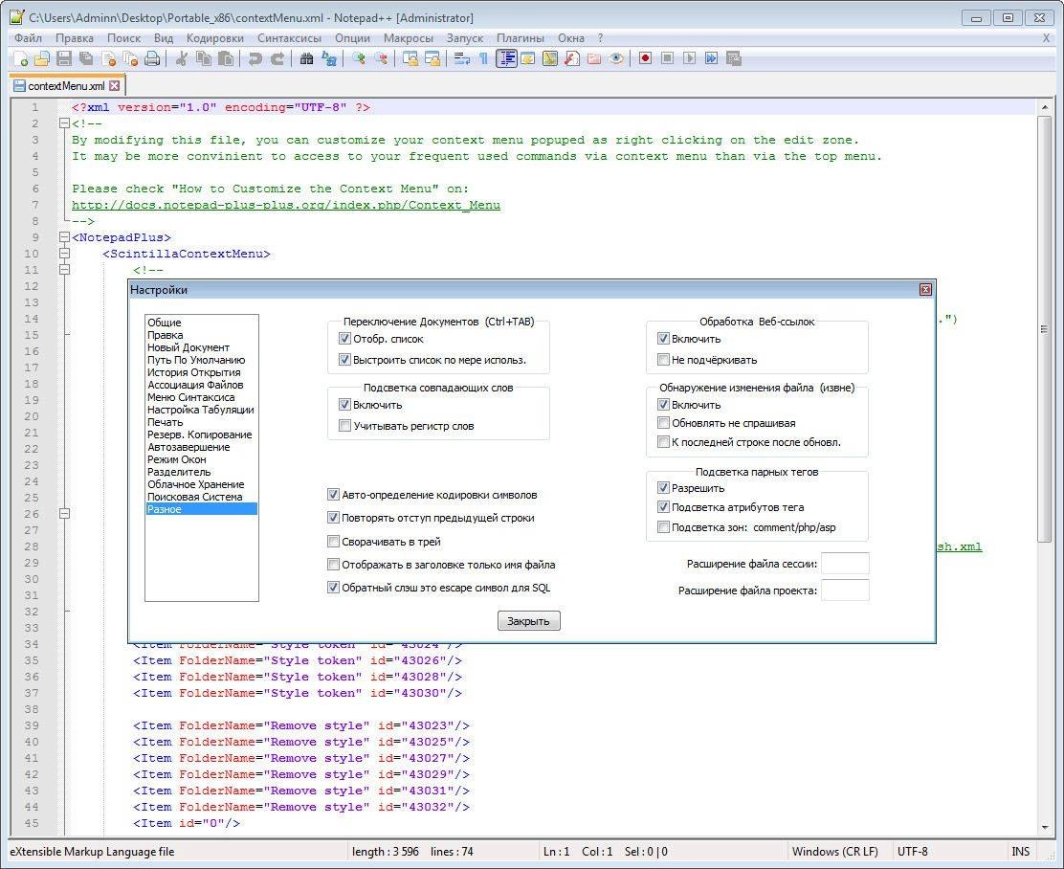The image size is (1064, 869).
Task: Uncheck 'Отобр. список' checkbox
Action: click(344, 339)
